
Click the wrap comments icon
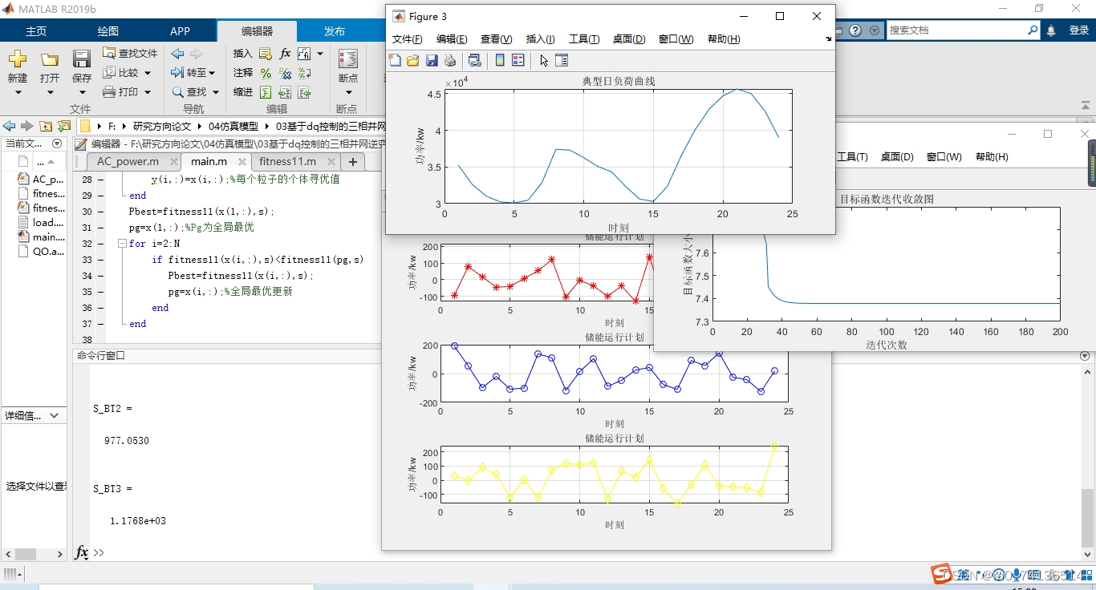(x=304, y=73)
